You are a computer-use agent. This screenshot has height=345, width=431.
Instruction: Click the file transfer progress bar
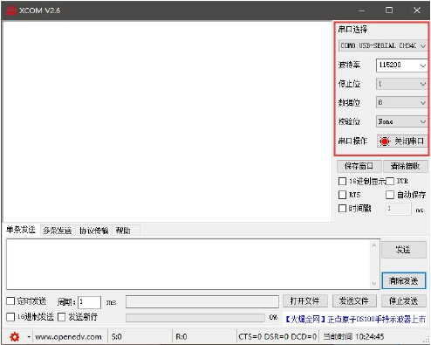pos(195,318)
